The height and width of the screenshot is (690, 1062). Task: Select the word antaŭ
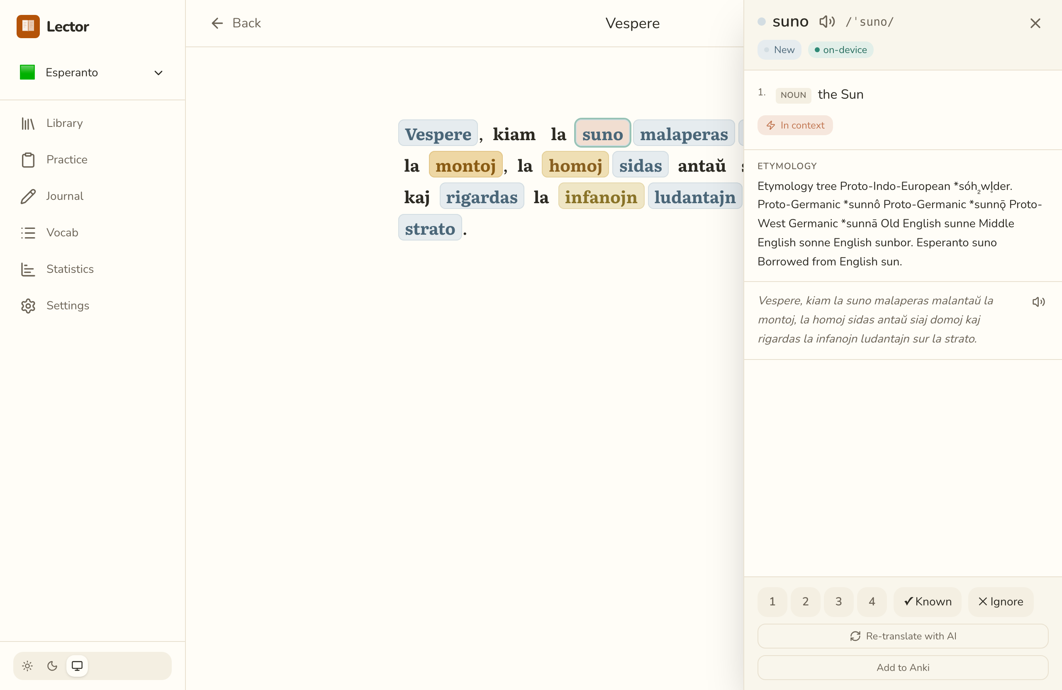click(x=702, y=165)
